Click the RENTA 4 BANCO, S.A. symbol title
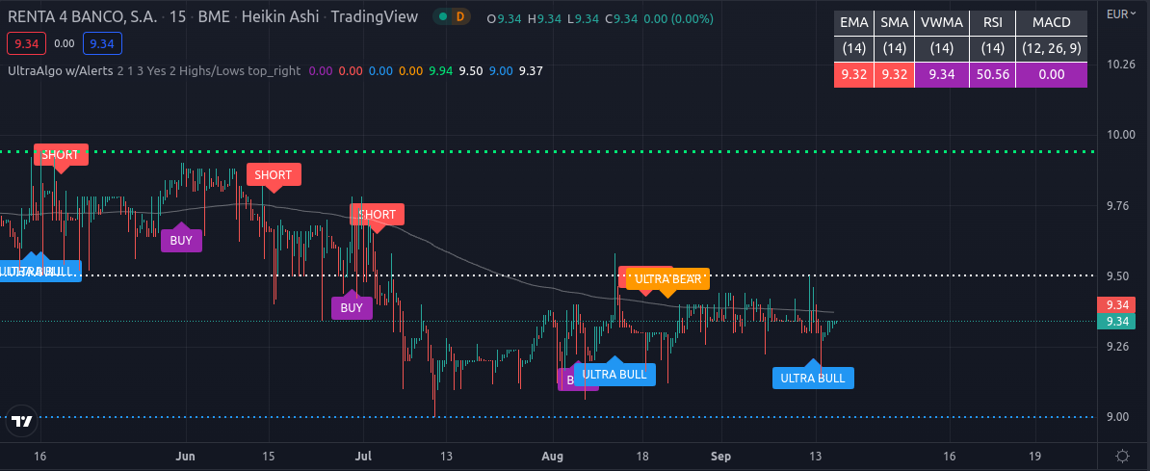The height and width of the screenshot is (471, 1150). (x=82, y=16)
